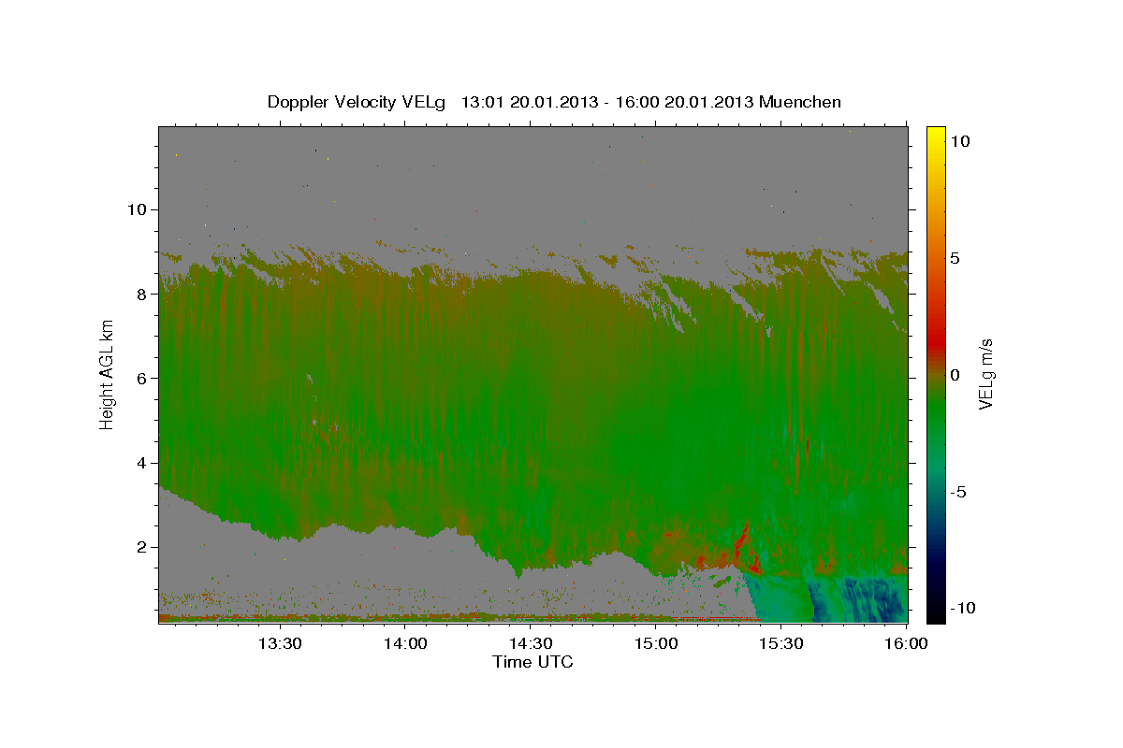Click the 'Time UTC' axis label
The width and height of the screenshot is (1123, 748).
[x=532, y=662]
